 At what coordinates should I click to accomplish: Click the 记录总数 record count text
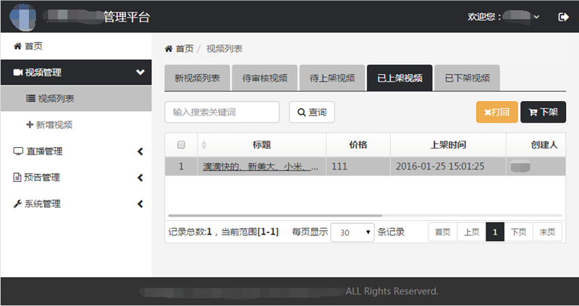pos(190,232)
